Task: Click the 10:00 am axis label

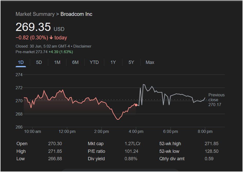Action: pyautogui.click(x=33, y=132)
